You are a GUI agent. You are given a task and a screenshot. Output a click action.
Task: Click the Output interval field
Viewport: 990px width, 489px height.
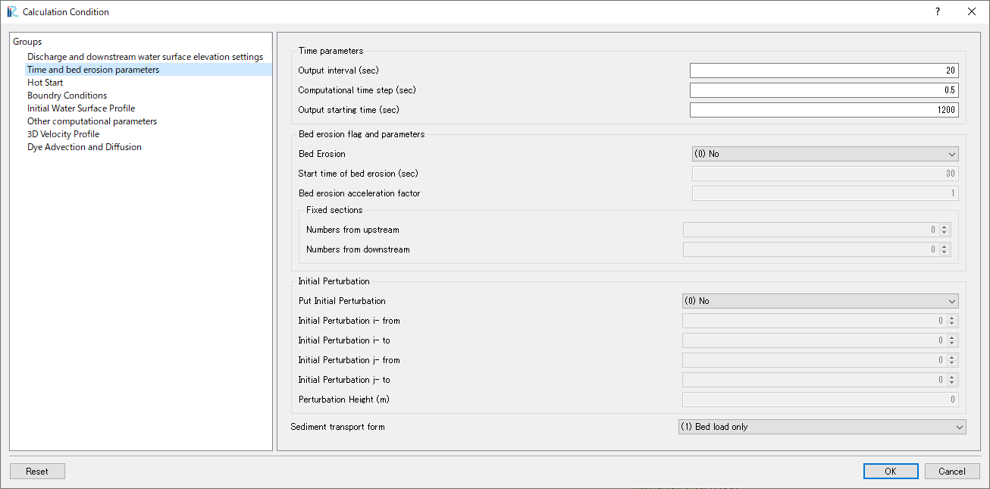pyautogui.click(x=824, y=71)
